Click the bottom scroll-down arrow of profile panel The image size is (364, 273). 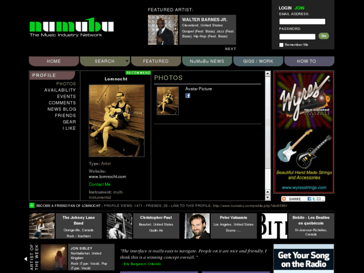click(x=268, y=198)
